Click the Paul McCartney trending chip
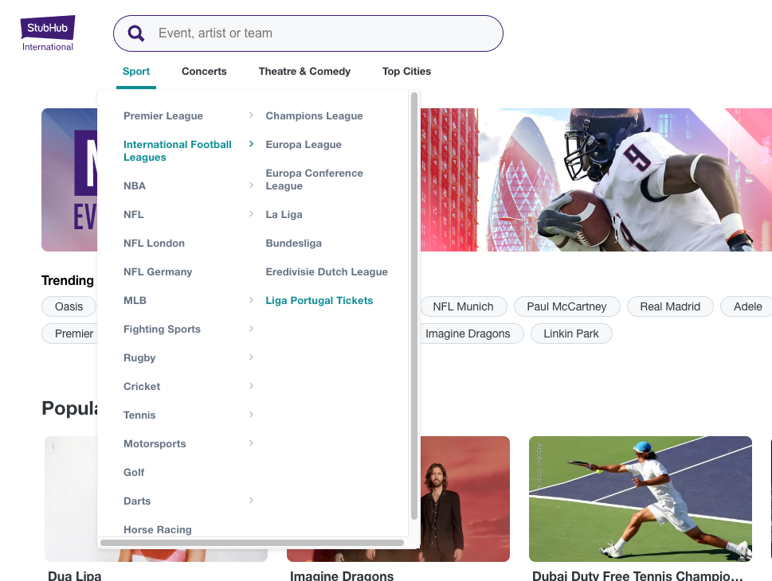The height and width of the screenshot is (581, 772). (566, 306)
